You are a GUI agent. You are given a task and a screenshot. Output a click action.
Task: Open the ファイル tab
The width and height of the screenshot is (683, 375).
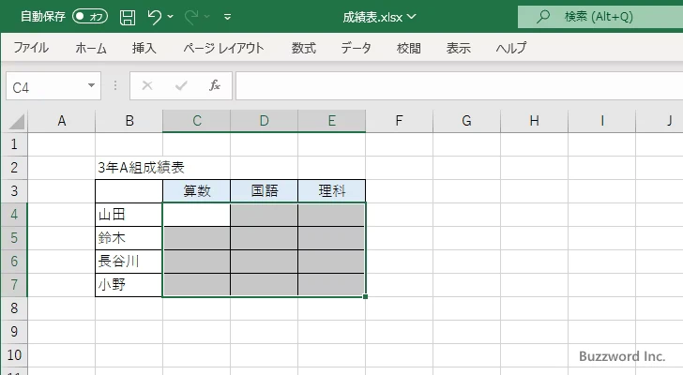coord(31,48)
